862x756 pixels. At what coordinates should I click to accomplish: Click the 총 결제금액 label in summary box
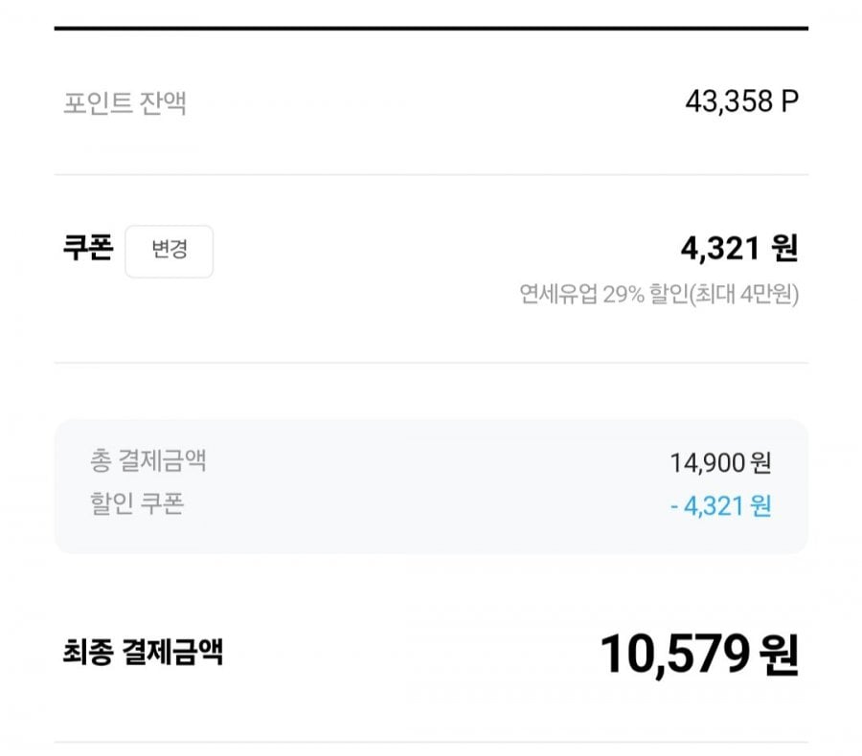click(148, 461)
